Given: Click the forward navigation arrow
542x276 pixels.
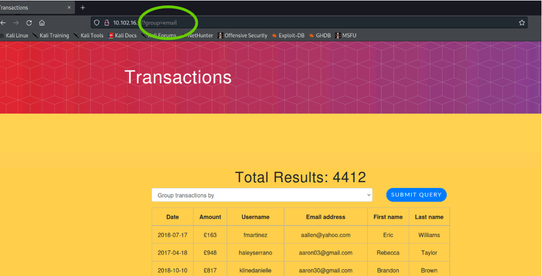Looking at the screenshot, I should [x=16, y=23].
